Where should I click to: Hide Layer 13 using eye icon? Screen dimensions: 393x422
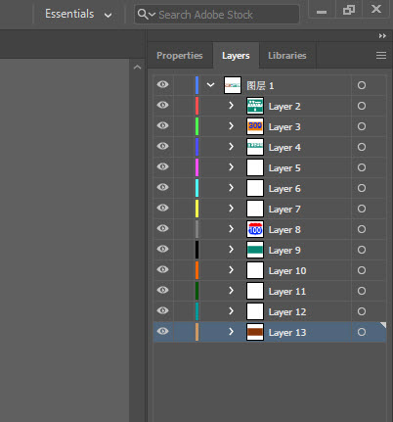point(162,331)
